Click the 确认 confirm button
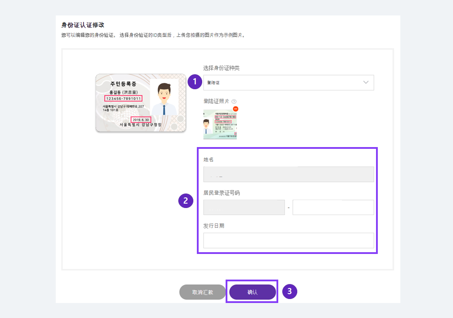453x318 pixels. (253, 292)
